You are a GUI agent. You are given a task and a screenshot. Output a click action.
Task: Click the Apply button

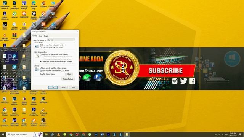click(x=73, y=88)
